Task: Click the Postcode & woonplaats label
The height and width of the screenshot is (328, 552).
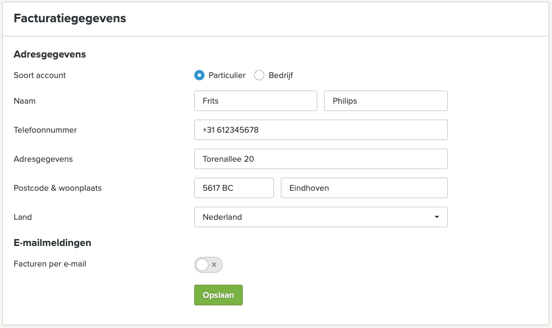Action: [x=58, y=188]
